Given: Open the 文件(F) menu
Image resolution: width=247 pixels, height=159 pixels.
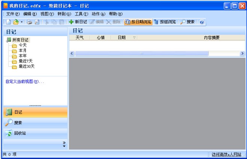Looking at the screenshot, I should (13, 14).
